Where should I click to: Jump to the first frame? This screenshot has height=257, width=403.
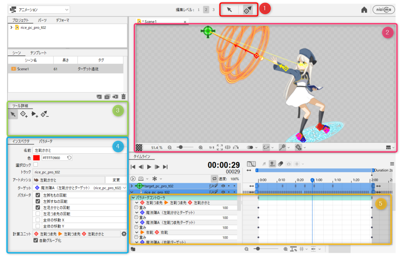click(x=133, y=167)
